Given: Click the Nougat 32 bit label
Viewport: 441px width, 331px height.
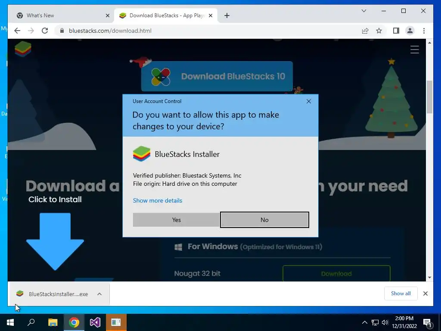Looking at the screenshot, I should click(x=197, y=274).
